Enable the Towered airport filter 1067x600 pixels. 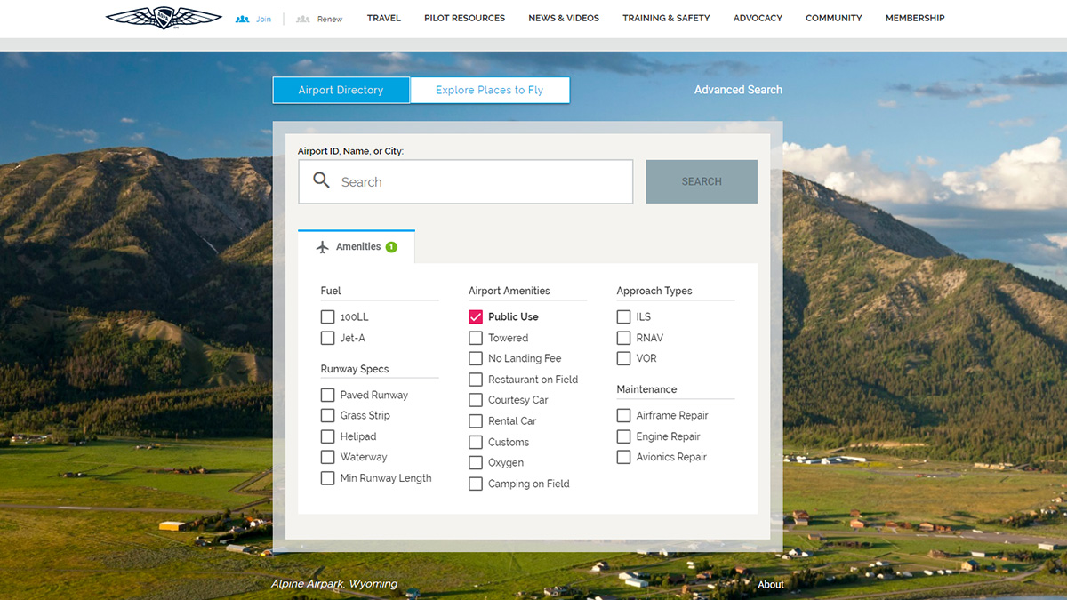475,338
